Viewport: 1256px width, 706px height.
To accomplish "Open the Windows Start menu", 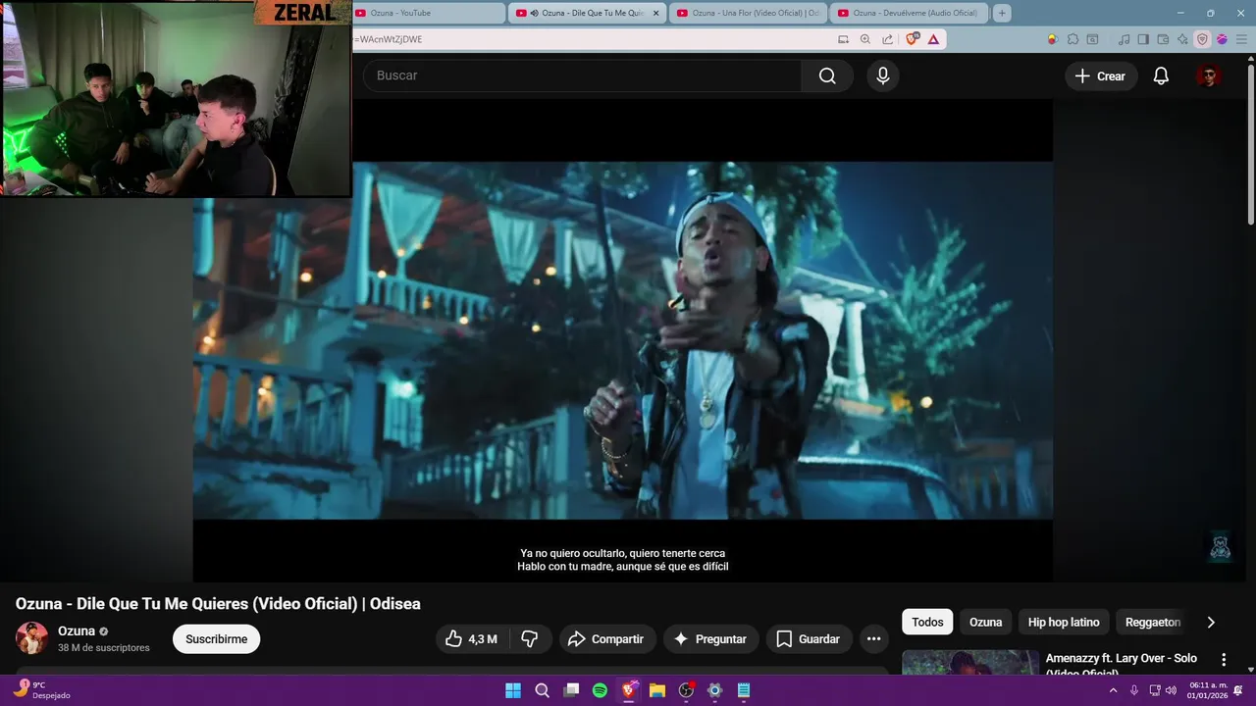I will coord(513,690).
